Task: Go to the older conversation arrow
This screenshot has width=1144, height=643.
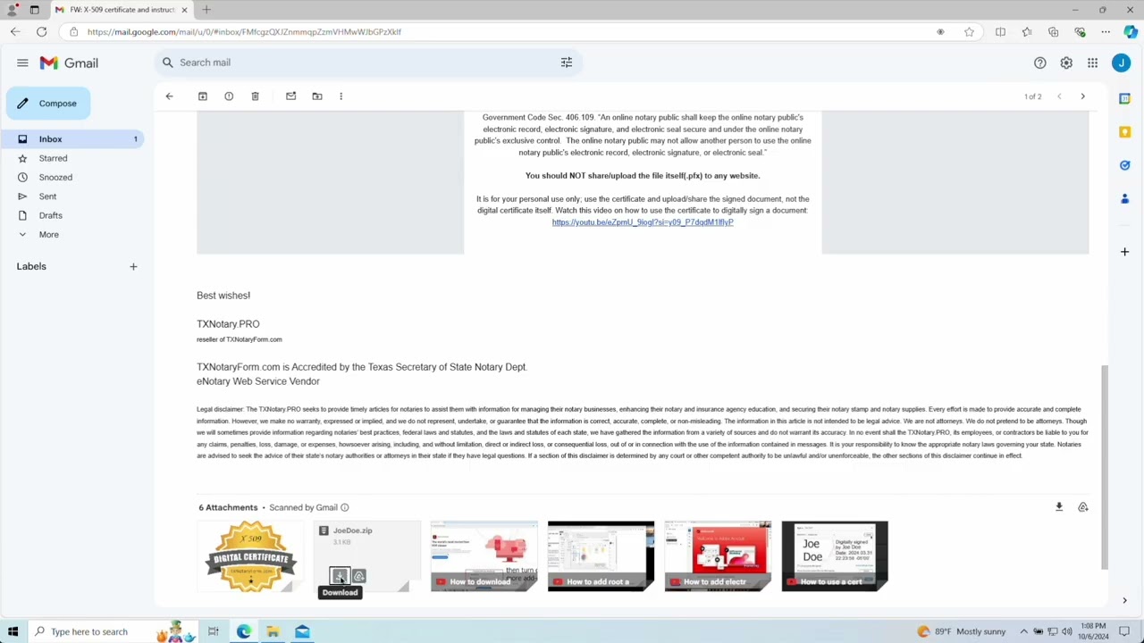Action: click(x=1082, y=96)
